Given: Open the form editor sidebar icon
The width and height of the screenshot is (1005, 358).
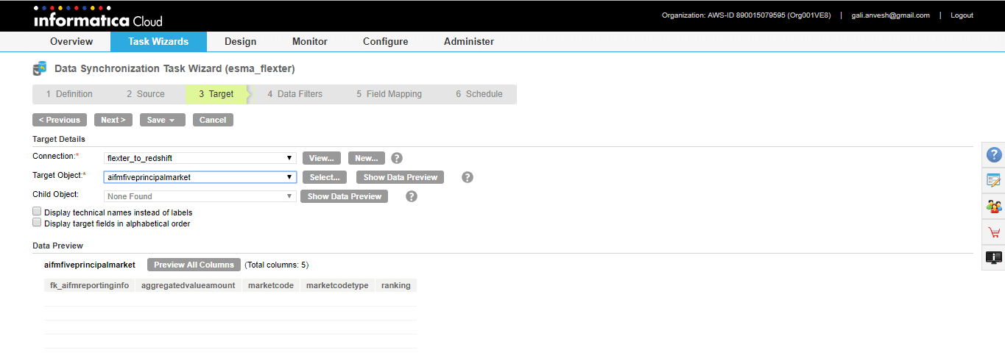Looking at the screenshot, I should (x=994, y=180).
